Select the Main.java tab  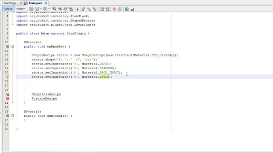tap(36, 3)
